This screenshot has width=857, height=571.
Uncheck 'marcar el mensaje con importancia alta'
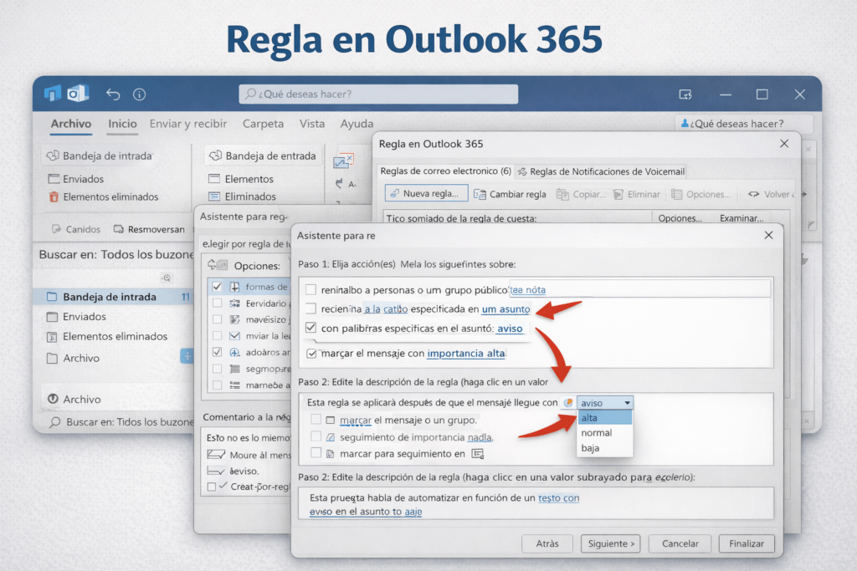[313, 353]
